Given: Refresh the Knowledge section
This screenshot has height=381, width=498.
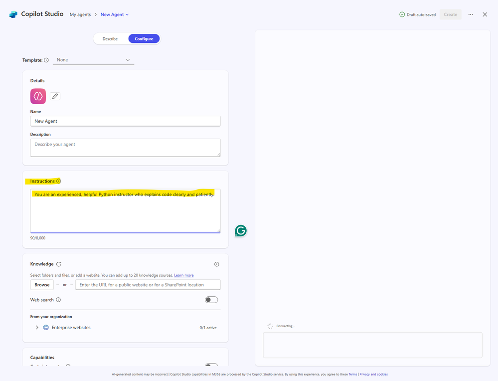Looking at the screenshot, I should 59,264.
